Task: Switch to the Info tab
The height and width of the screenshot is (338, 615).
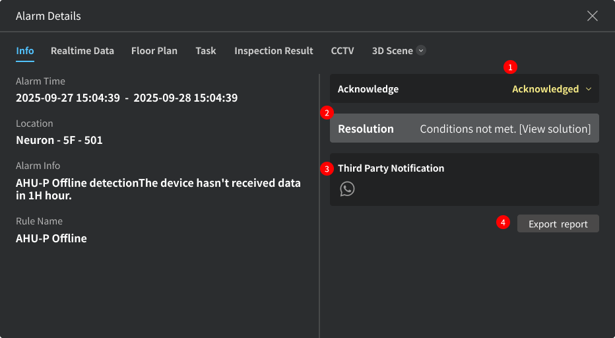Action: [25, 51]
